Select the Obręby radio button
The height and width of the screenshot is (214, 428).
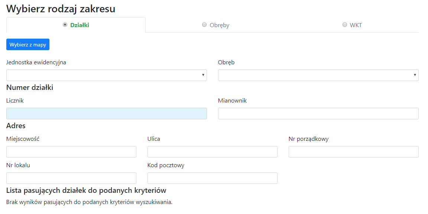coord(204,25)
